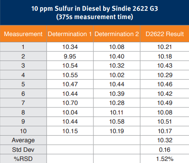This screenshot has width=189, height=163.
Task: Click measurement number 2 label
Action: tap(23, 56)
